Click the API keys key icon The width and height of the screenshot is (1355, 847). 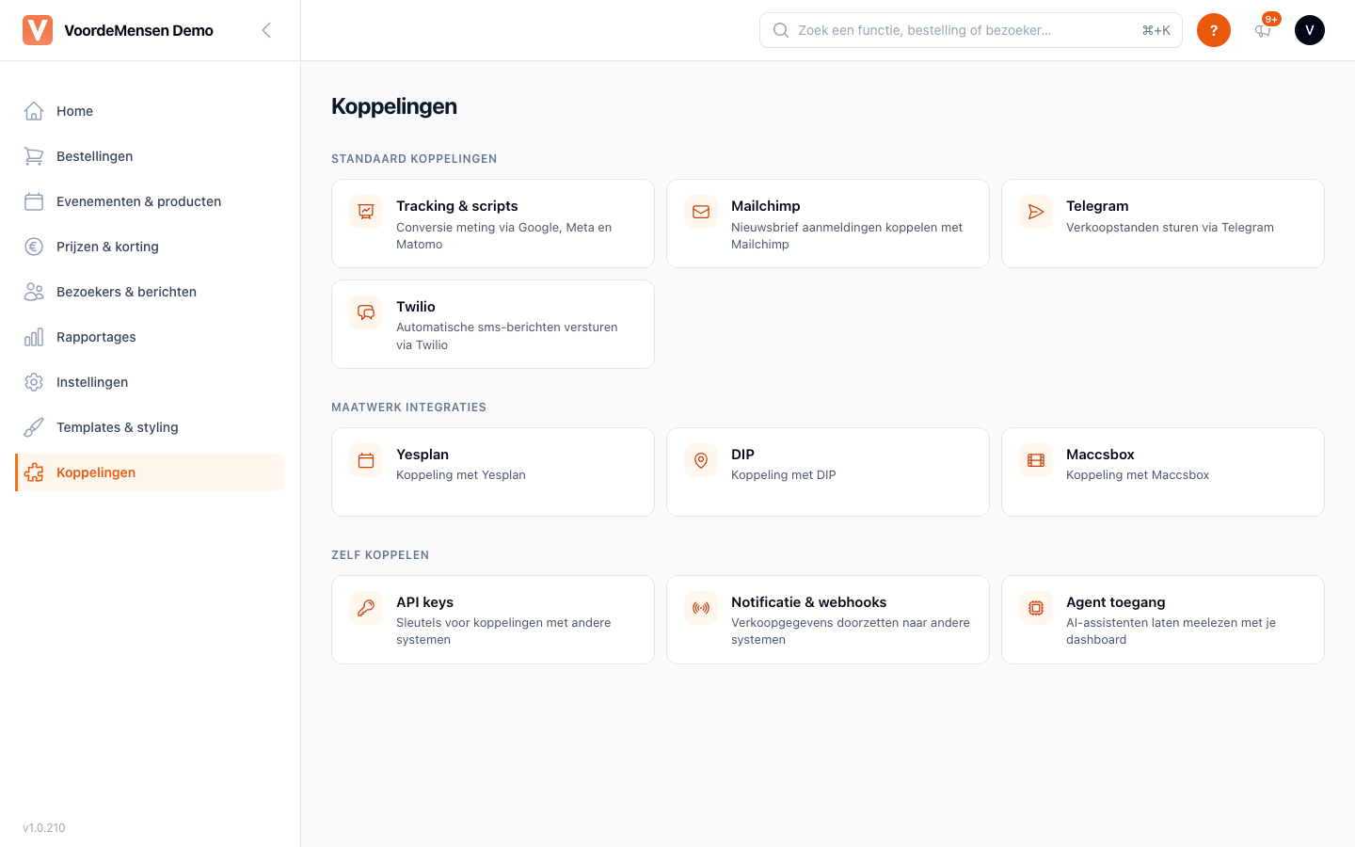click(366, 608)
